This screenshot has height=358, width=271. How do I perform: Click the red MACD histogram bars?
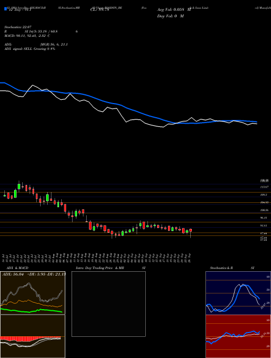point(30,338)
